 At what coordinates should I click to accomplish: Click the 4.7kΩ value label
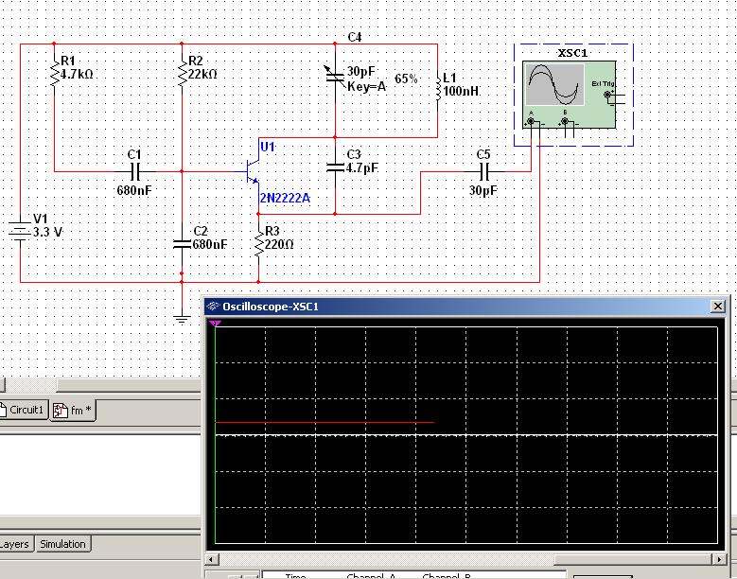(77, 74)
